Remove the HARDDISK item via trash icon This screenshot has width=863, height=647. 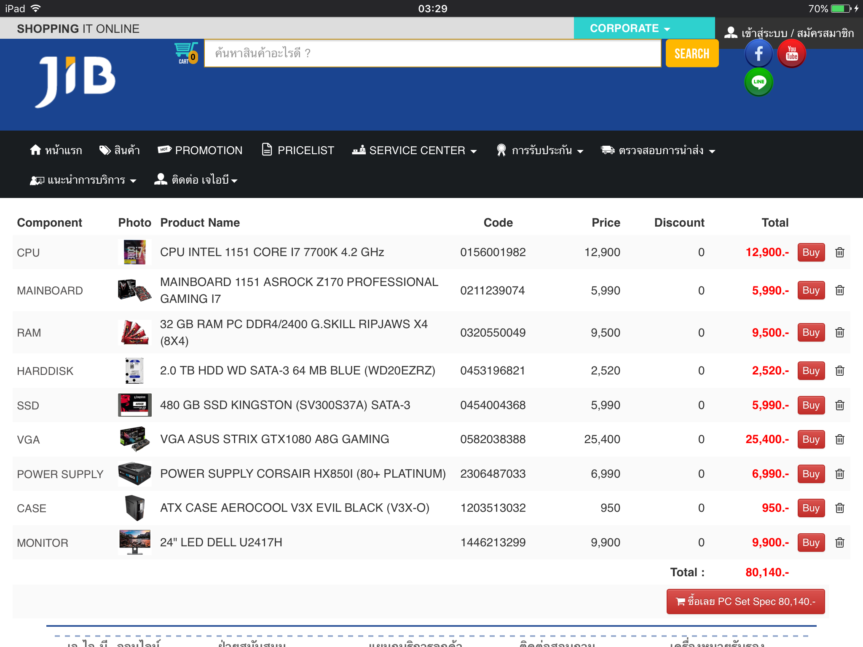tap(840, 371)
